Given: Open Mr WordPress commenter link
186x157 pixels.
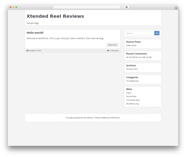Looking at the screenshot, I should tap(132, 57).
